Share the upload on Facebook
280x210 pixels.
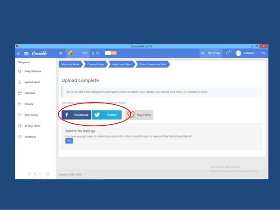(x=76, y=115)
